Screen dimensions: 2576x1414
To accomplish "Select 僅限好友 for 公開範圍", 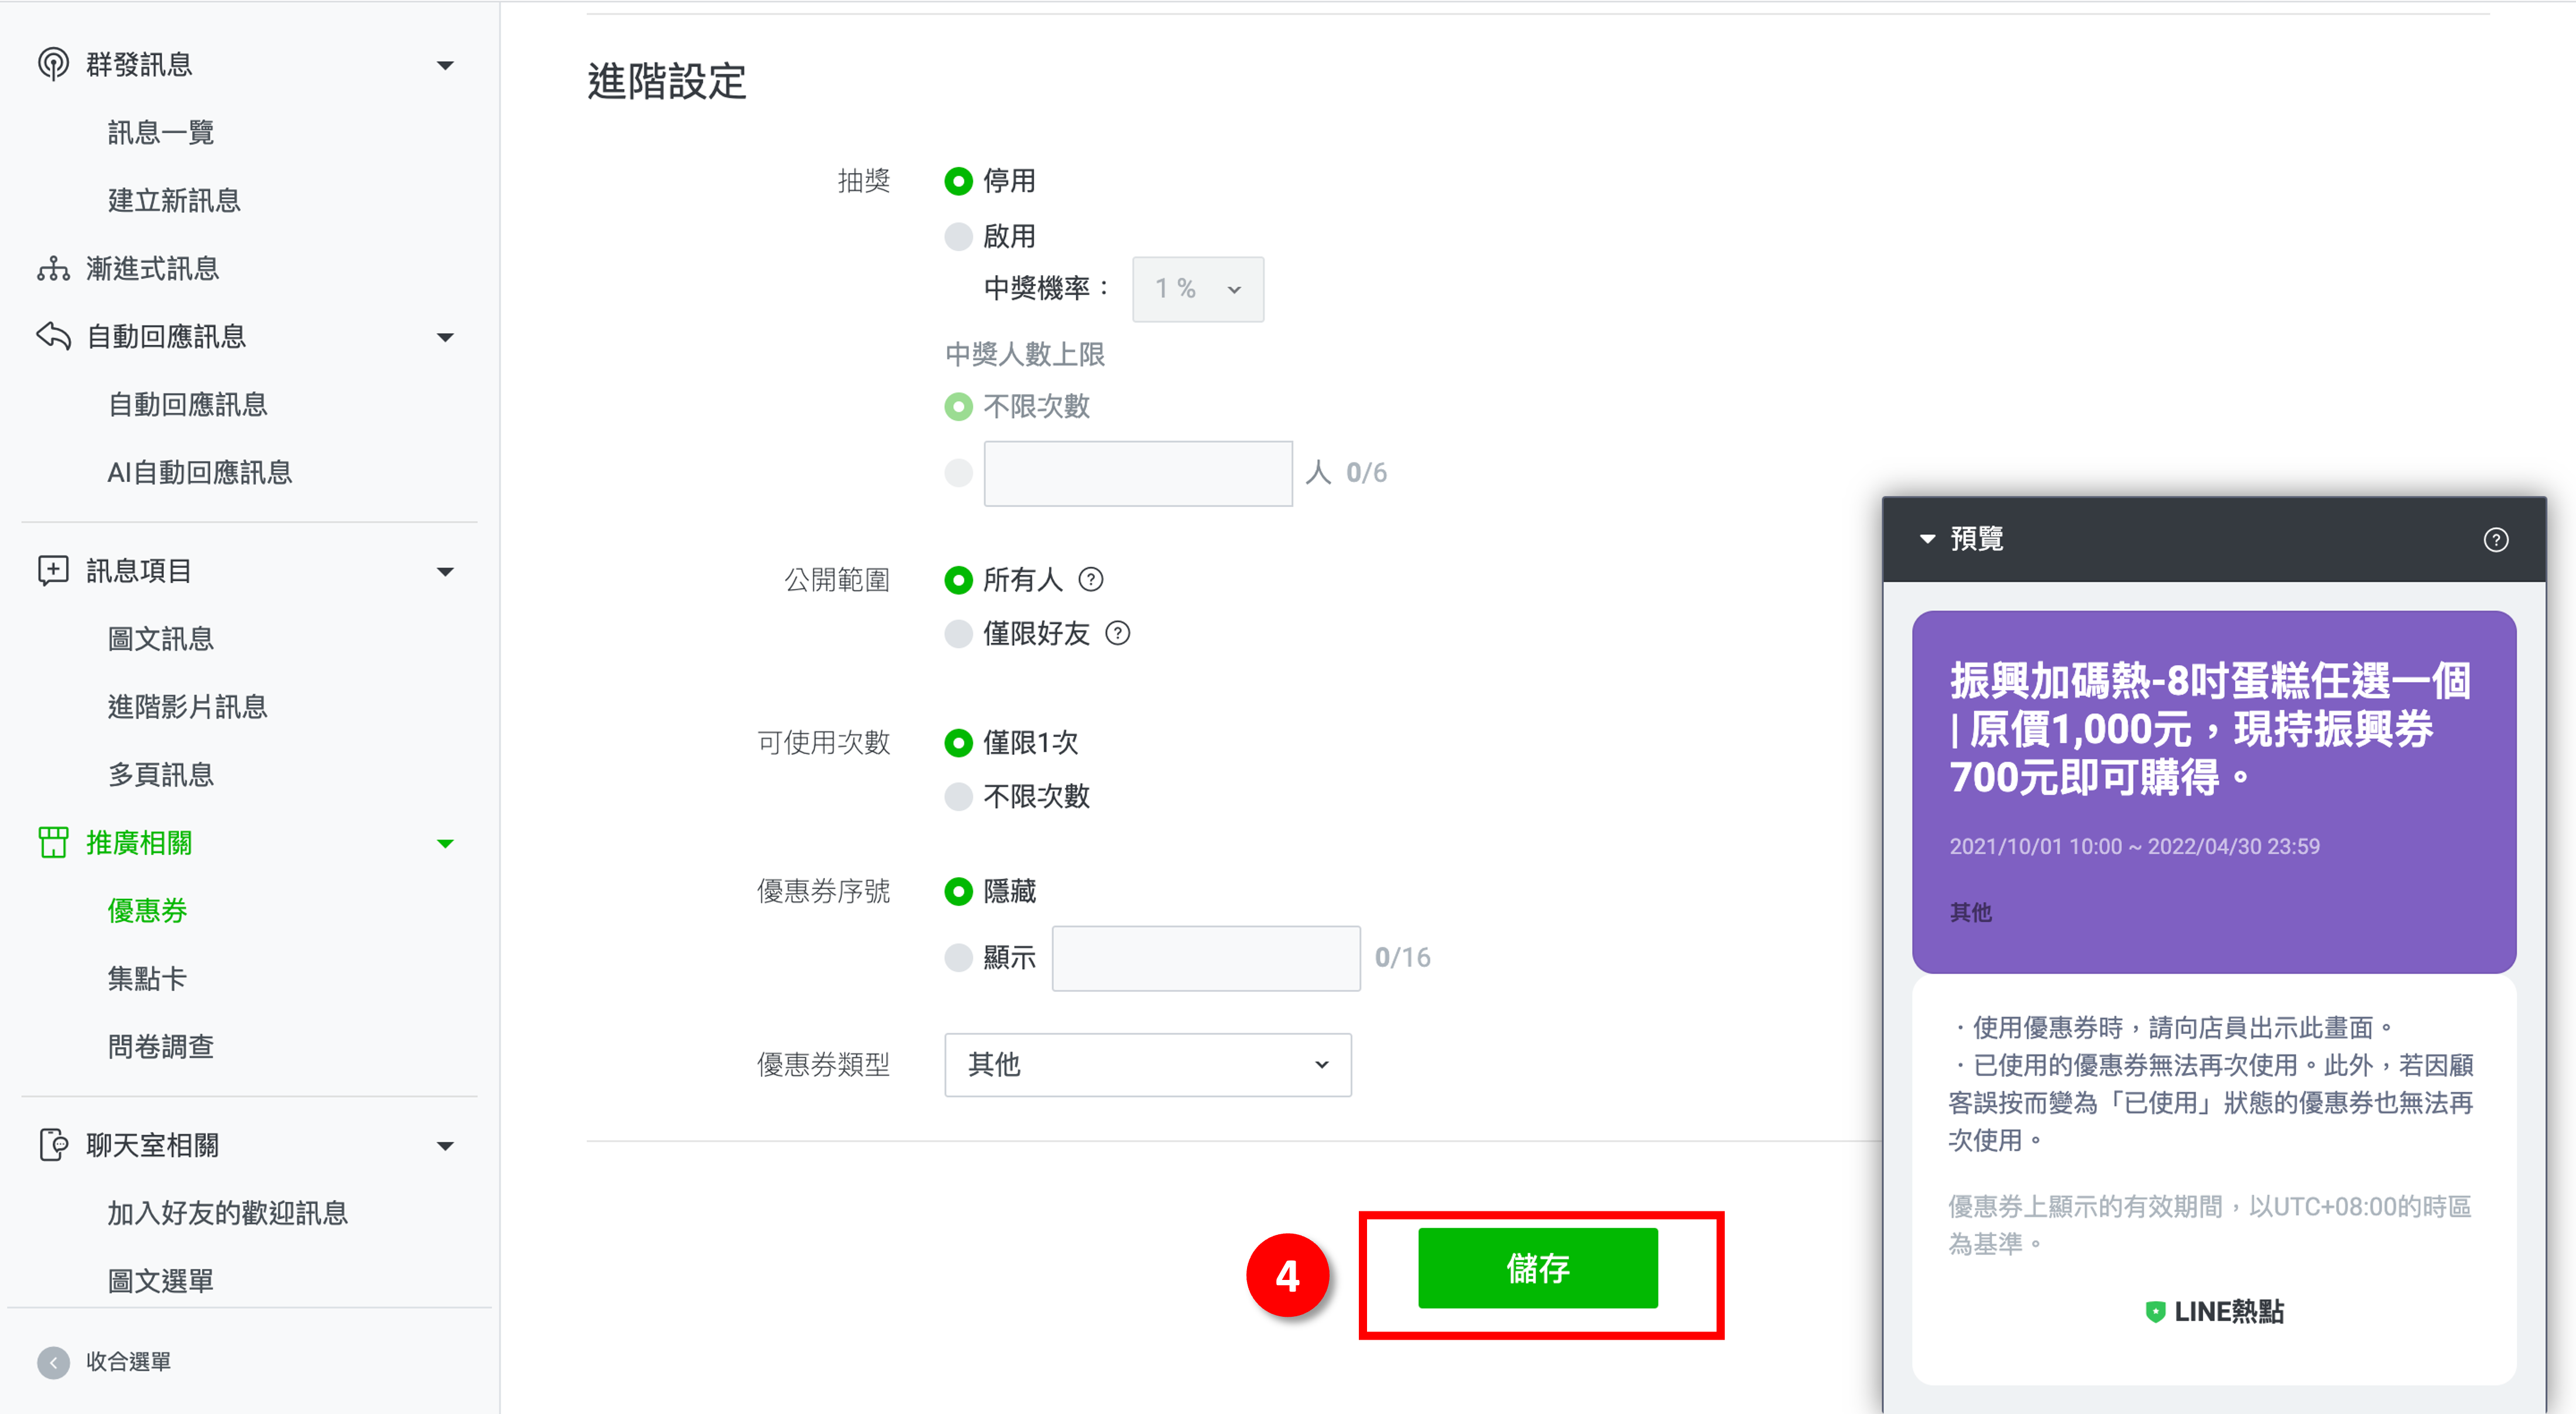I will [958, 633].
